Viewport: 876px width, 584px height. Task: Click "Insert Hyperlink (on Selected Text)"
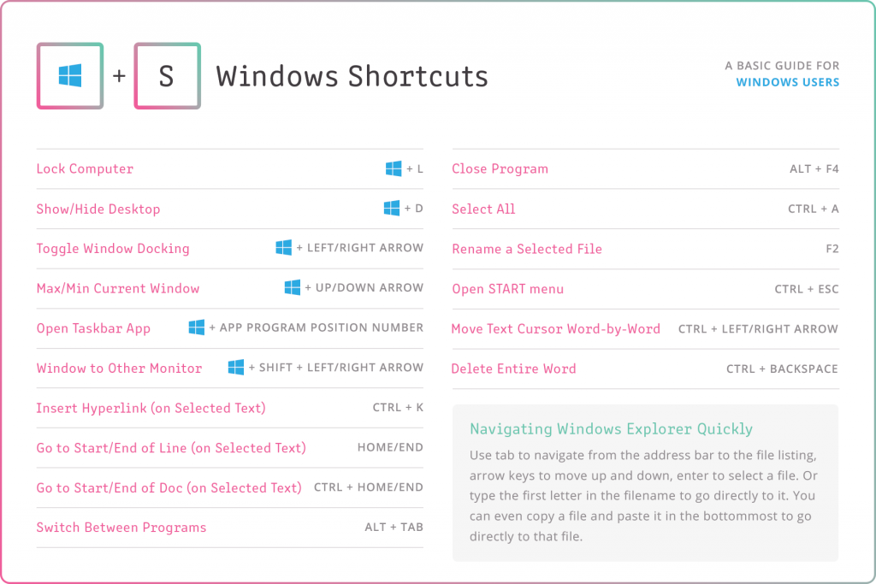151,408
